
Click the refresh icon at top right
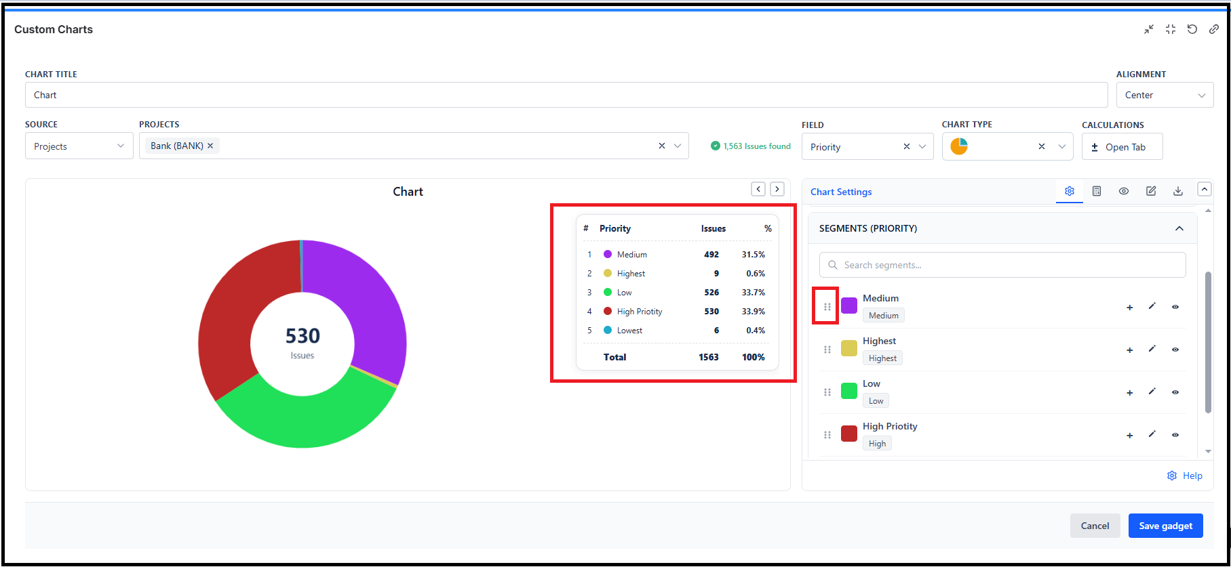tap(1192, 29)
